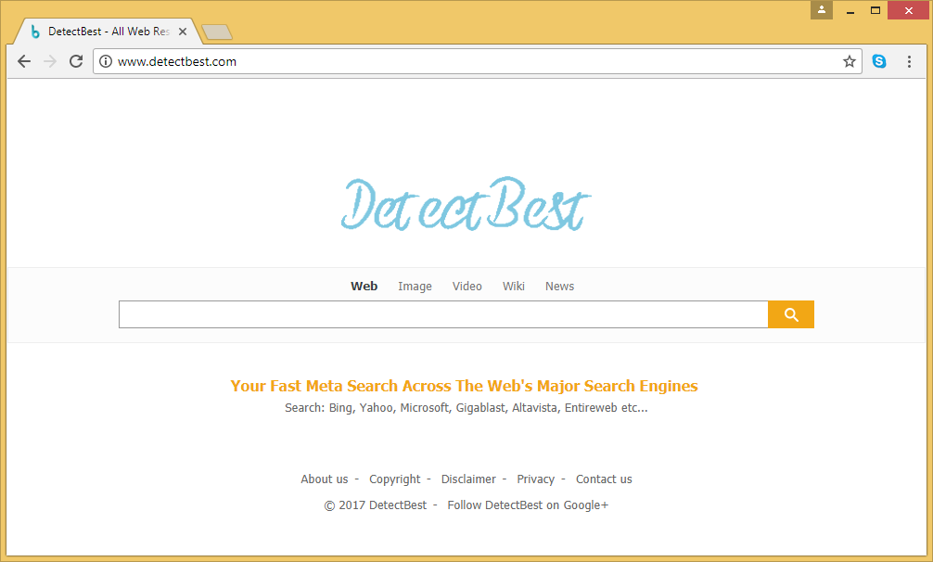Screen dimensions: 933x562
Task: Click the address bar URL field
Action: point(464,61)
